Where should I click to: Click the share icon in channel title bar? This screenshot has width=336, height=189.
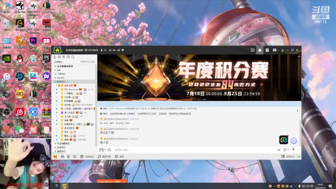coord(118,50)
